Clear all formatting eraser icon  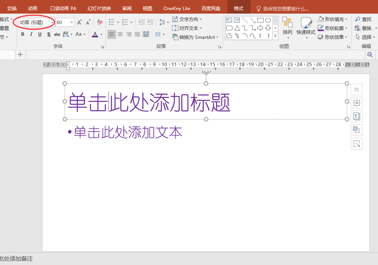pos(100,23)
